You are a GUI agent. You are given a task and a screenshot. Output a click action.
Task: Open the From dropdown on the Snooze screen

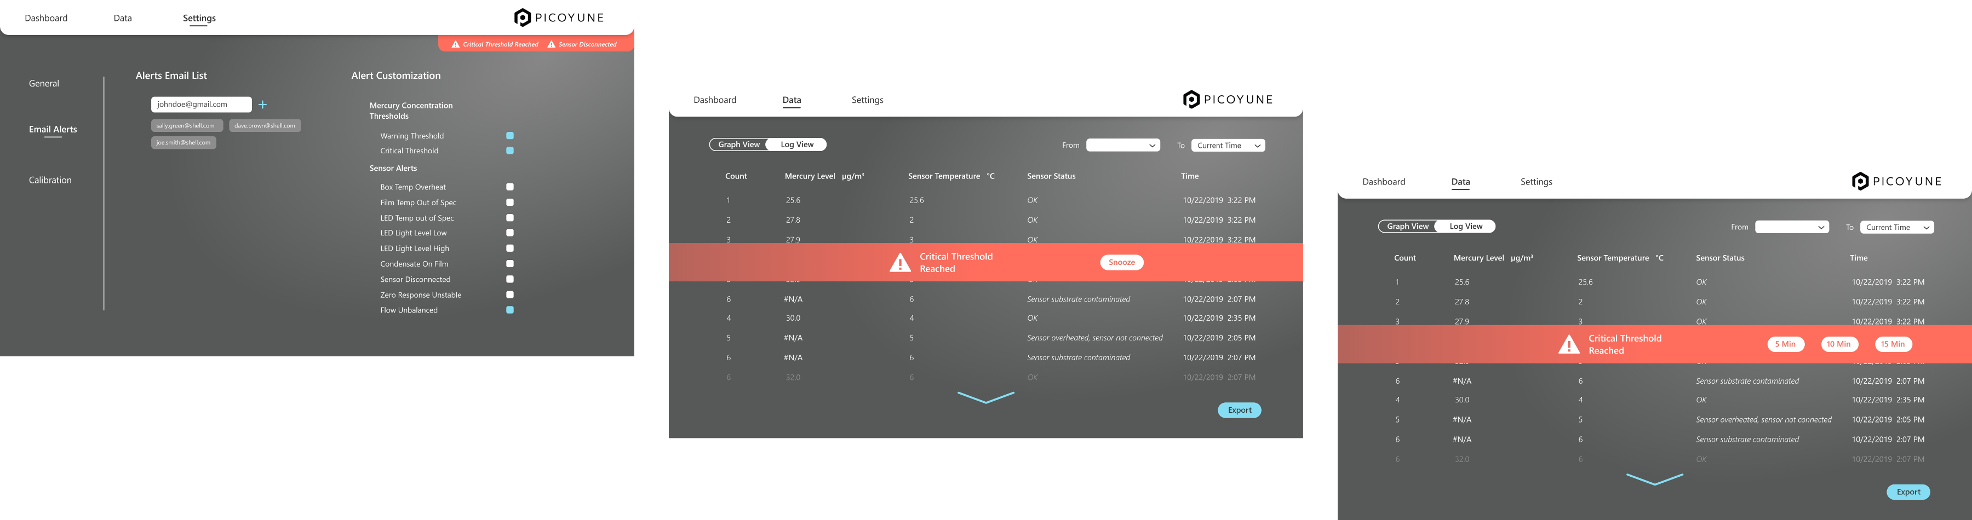[x=1122, y=145]
